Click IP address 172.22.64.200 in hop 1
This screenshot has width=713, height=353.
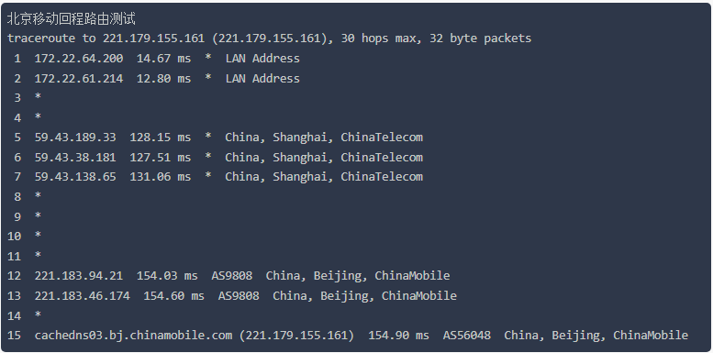tap(79, 58)
